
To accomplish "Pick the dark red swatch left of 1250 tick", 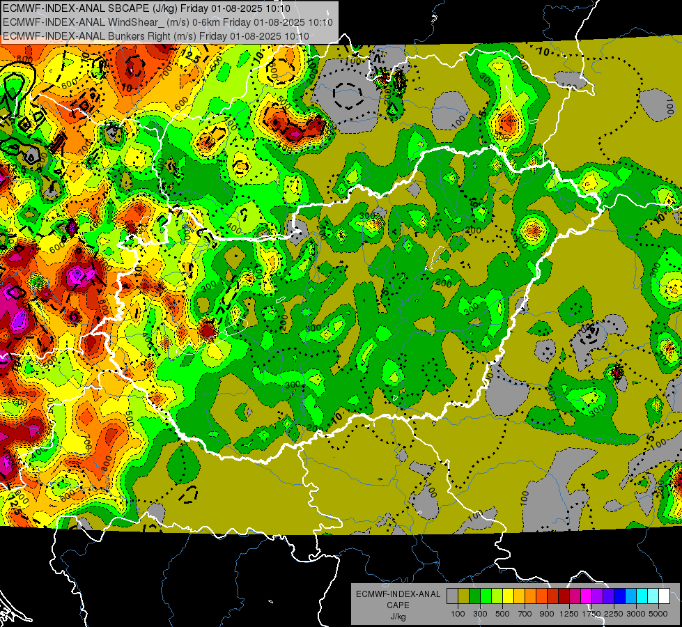I will (x=564, y=596).
